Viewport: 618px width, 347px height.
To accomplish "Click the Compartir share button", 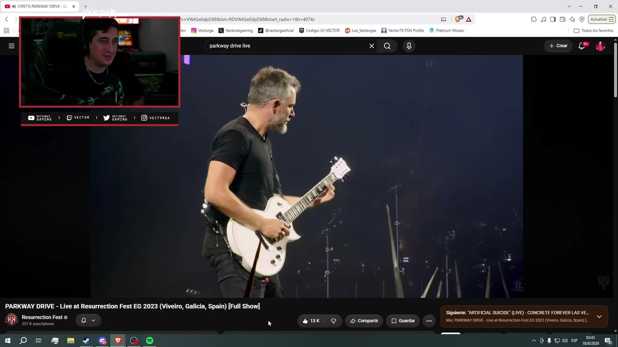I will pyautogui.click(x=364, y=320).
